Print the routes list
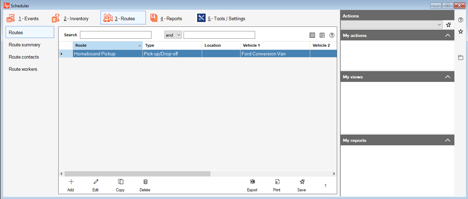Screen dimensions: 468x199 pyautogui.click(x=277, y=182)
